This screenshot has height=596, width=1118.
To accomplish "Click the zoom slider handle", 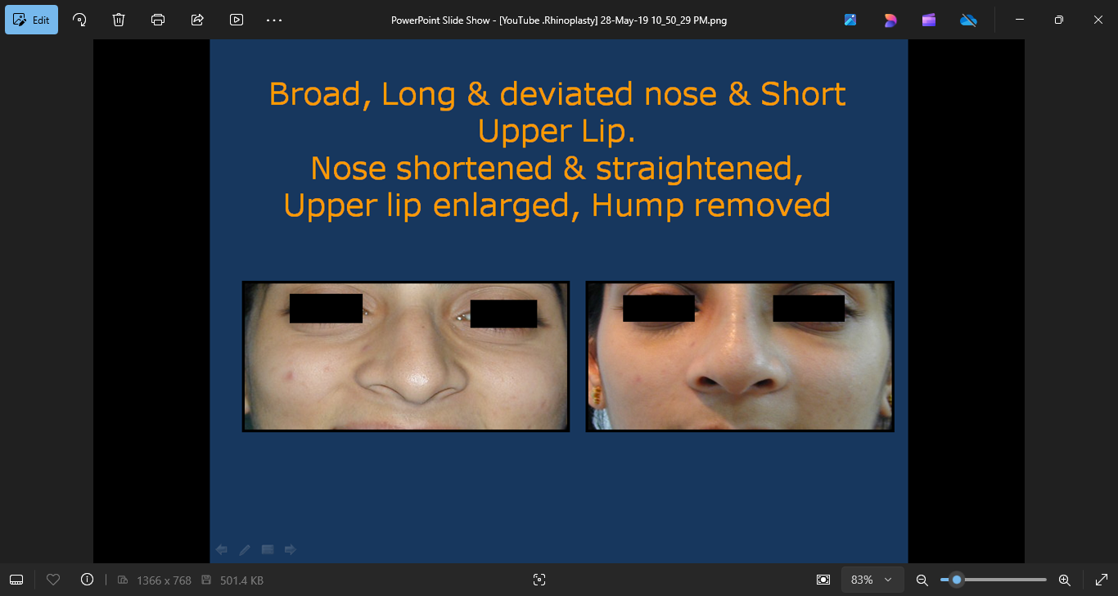I will [956, 580].
